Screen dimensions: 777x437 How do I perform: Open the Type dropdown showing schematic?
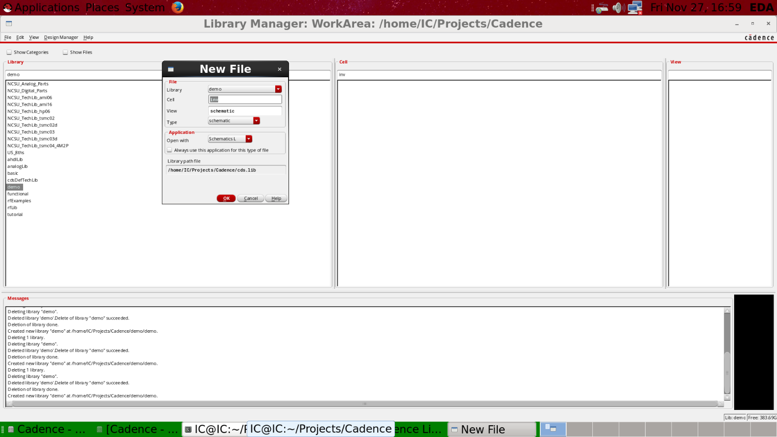click(x=257, y=121)
